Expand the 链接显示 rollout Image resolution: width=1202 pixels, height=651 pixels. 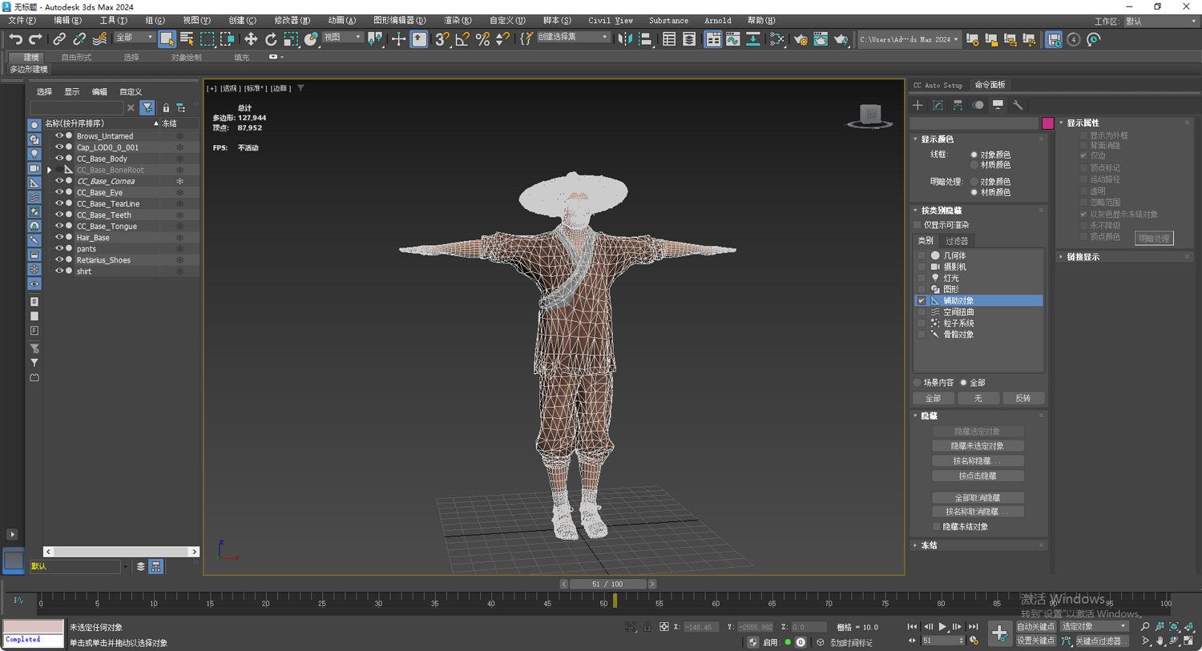click(1083, 257)
